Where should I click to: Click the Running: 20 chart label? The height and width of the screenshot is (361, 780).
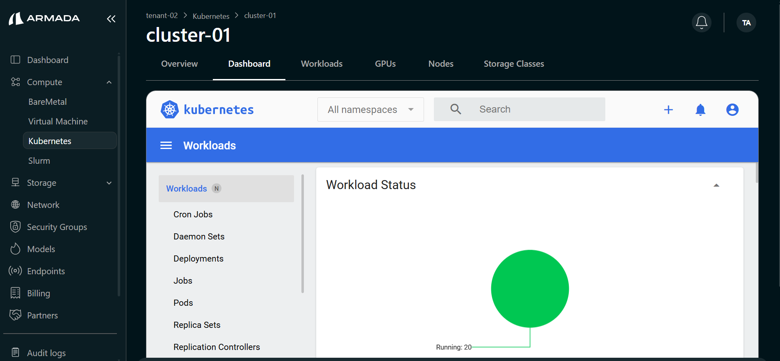(x=454, y=347)
